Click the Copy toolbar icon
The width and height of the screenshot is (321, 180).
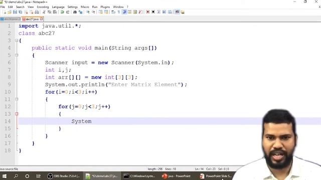pyautogui.click(x=49, y=12)
